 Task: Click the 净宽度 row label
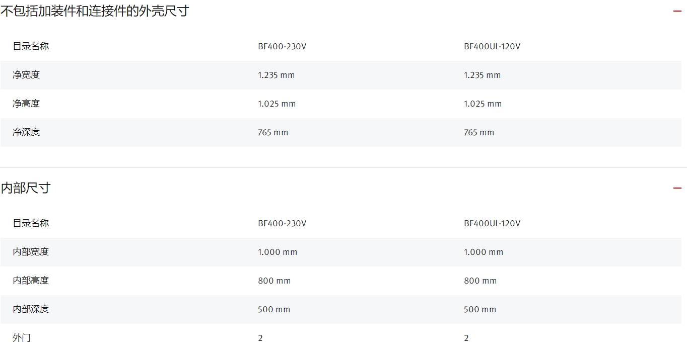(x=26, y=75)
